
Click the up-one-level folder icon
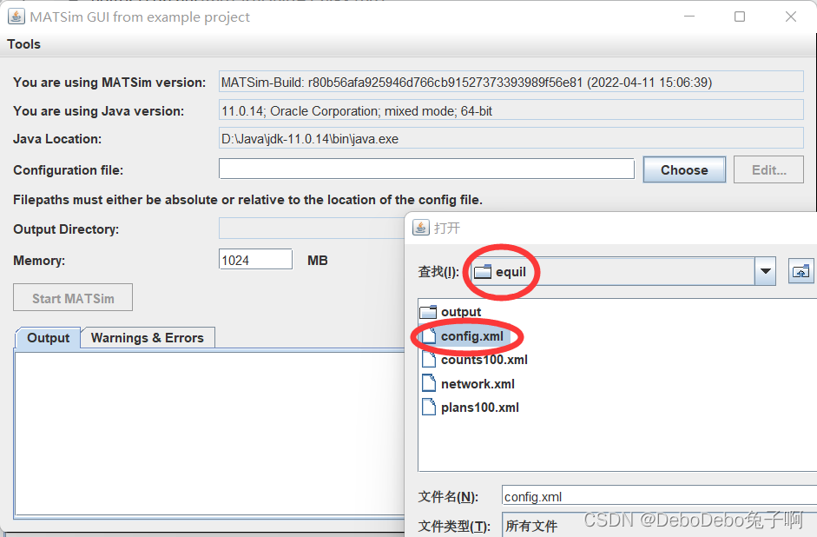click(x=801, y=271)
